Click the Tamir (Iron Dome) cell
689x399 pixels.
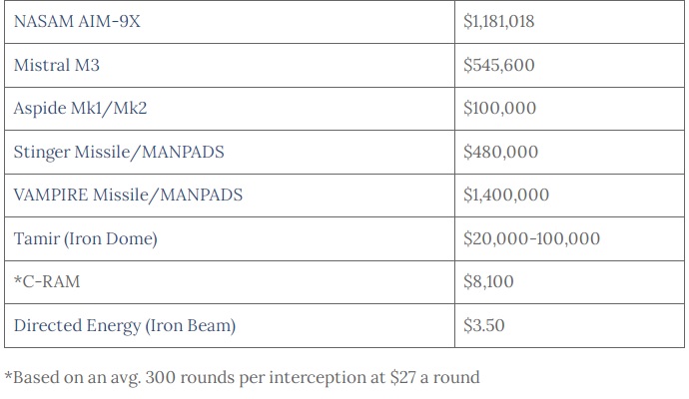[x=230, y=238]
